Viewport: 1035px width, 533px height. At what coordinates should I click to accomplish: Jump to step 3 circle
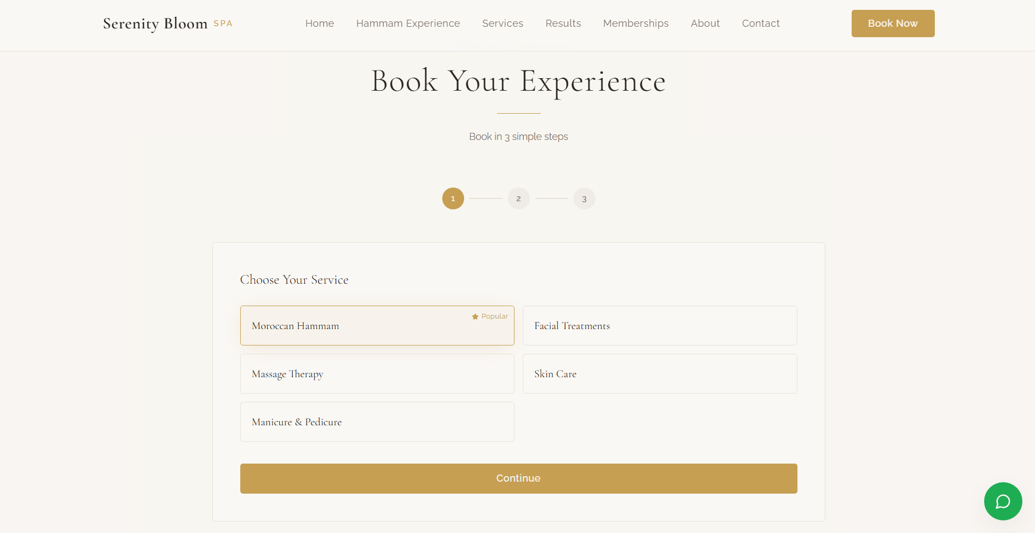point(584,198)
